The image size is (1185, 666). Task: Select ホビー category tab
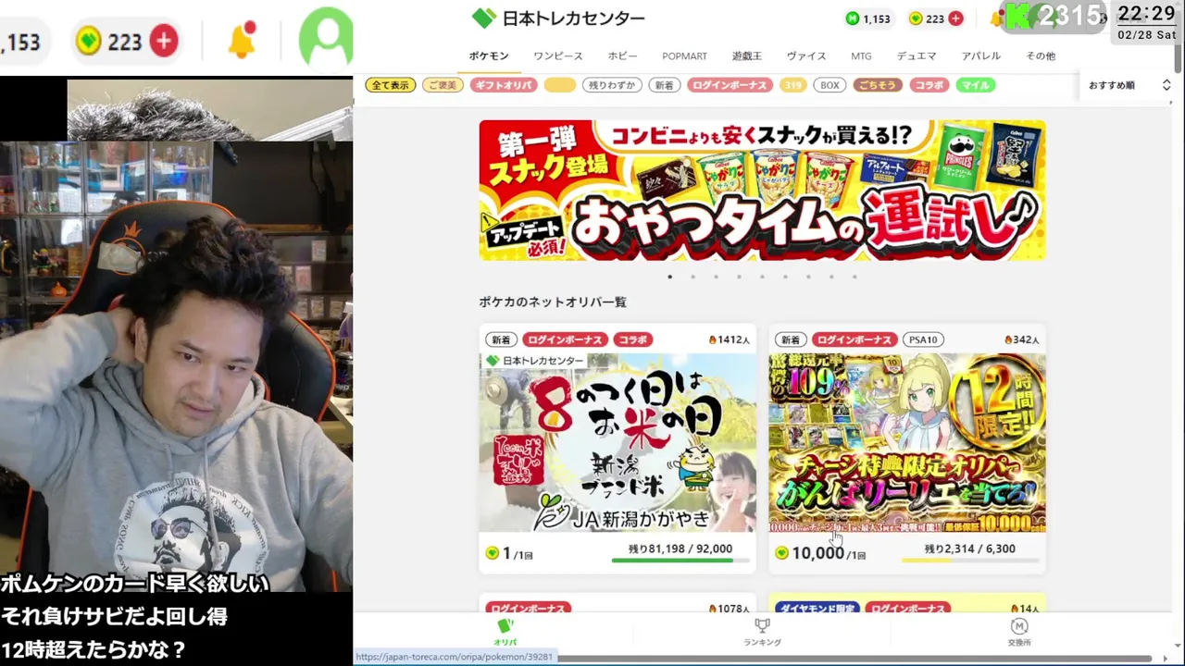point(623,55)
